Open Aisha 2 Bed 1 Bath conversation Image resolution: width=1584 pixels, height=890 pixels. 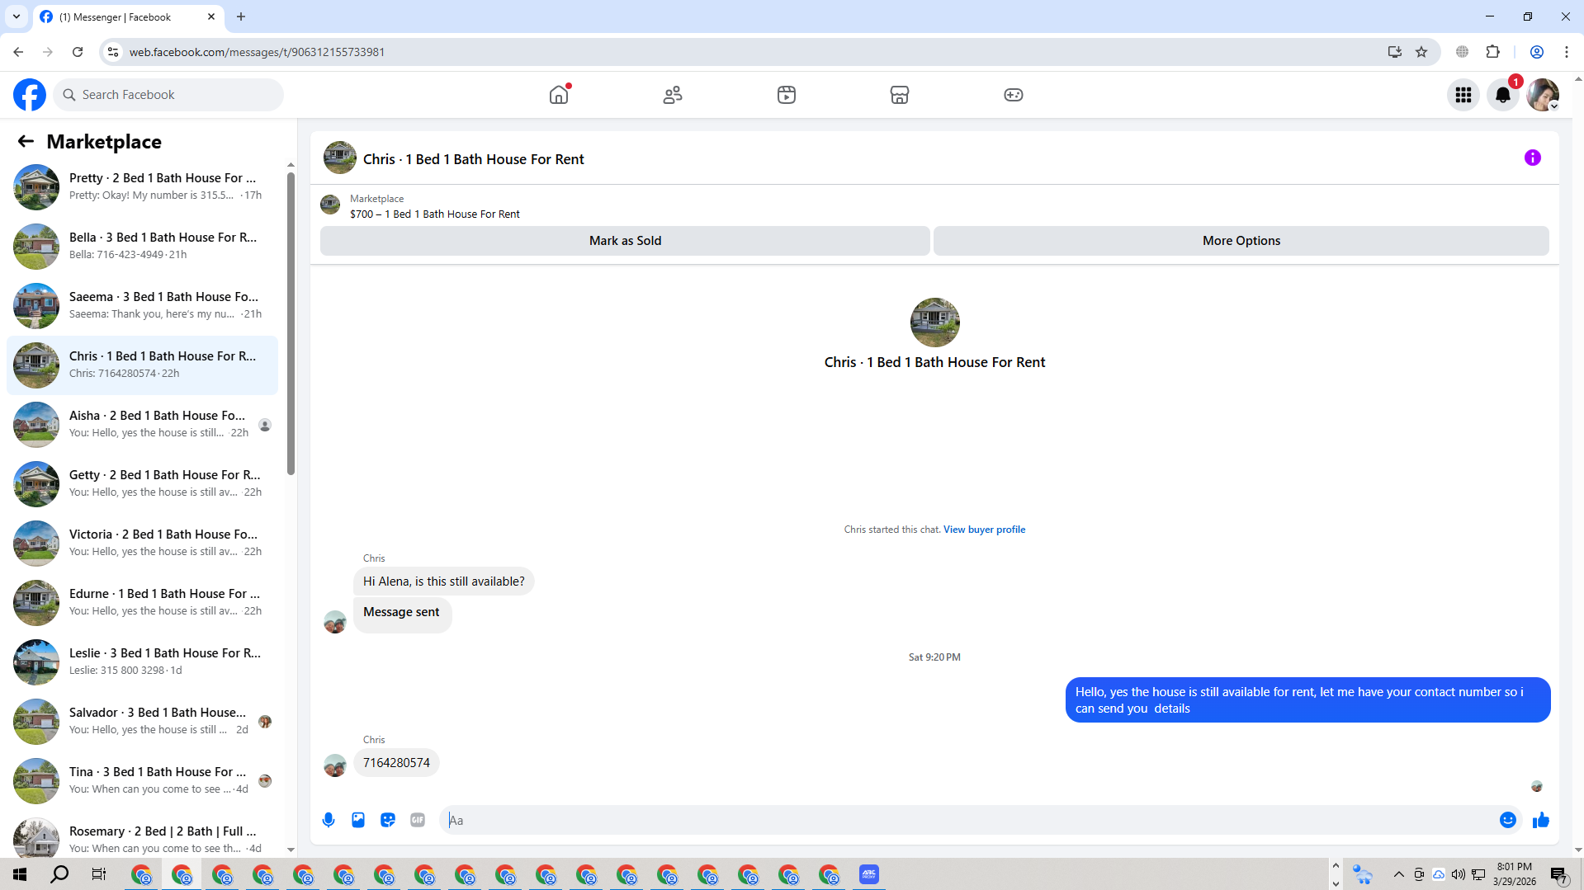[142, 425]
